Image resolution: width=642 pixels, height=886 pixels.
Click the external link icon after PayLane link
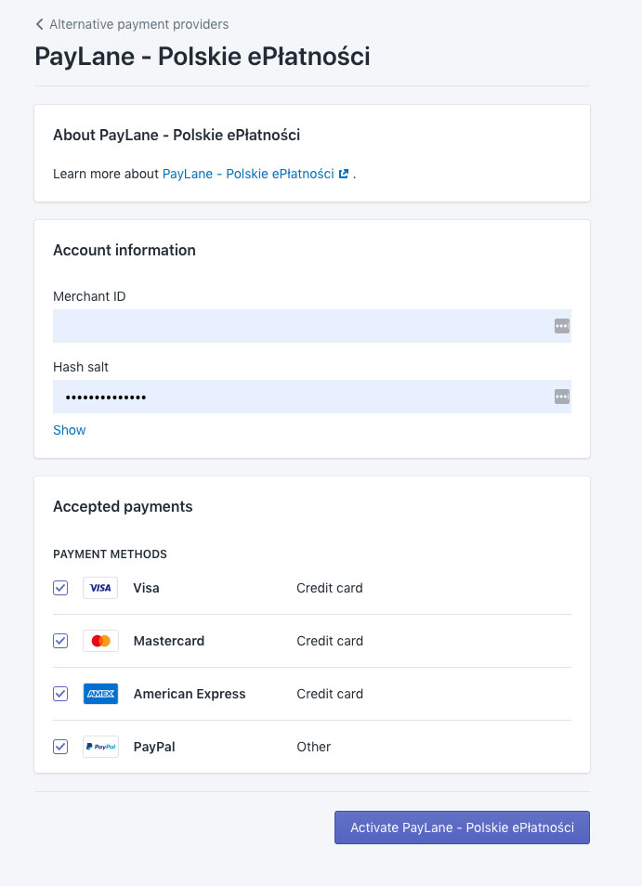click(343, 174)
